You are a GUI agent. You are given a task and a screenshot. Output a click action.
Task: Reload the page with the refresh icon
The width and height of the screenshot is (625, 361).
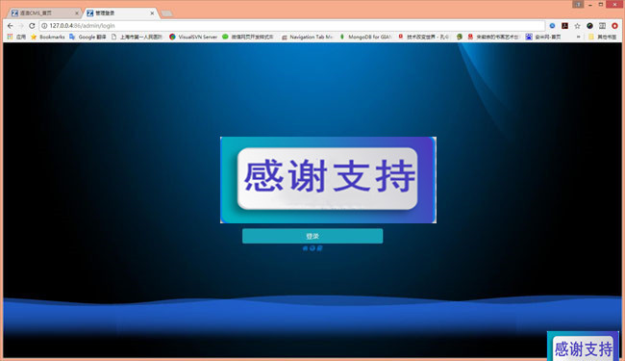(x=32, y=26)
